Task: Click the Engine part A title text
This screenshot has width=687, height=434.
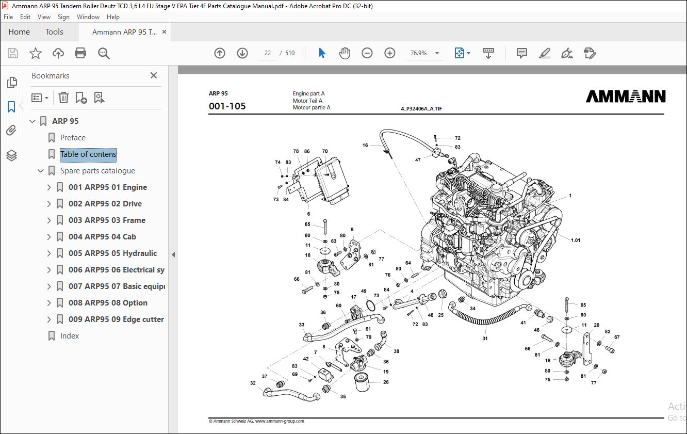Action: [x=309, y=94]
